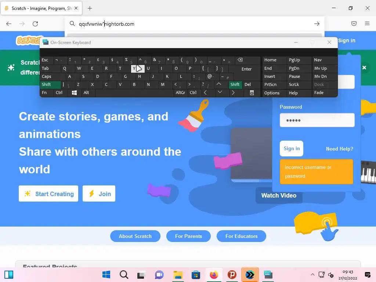
Task: Click the Tab key on keyboard
Action: coord(50,68)
